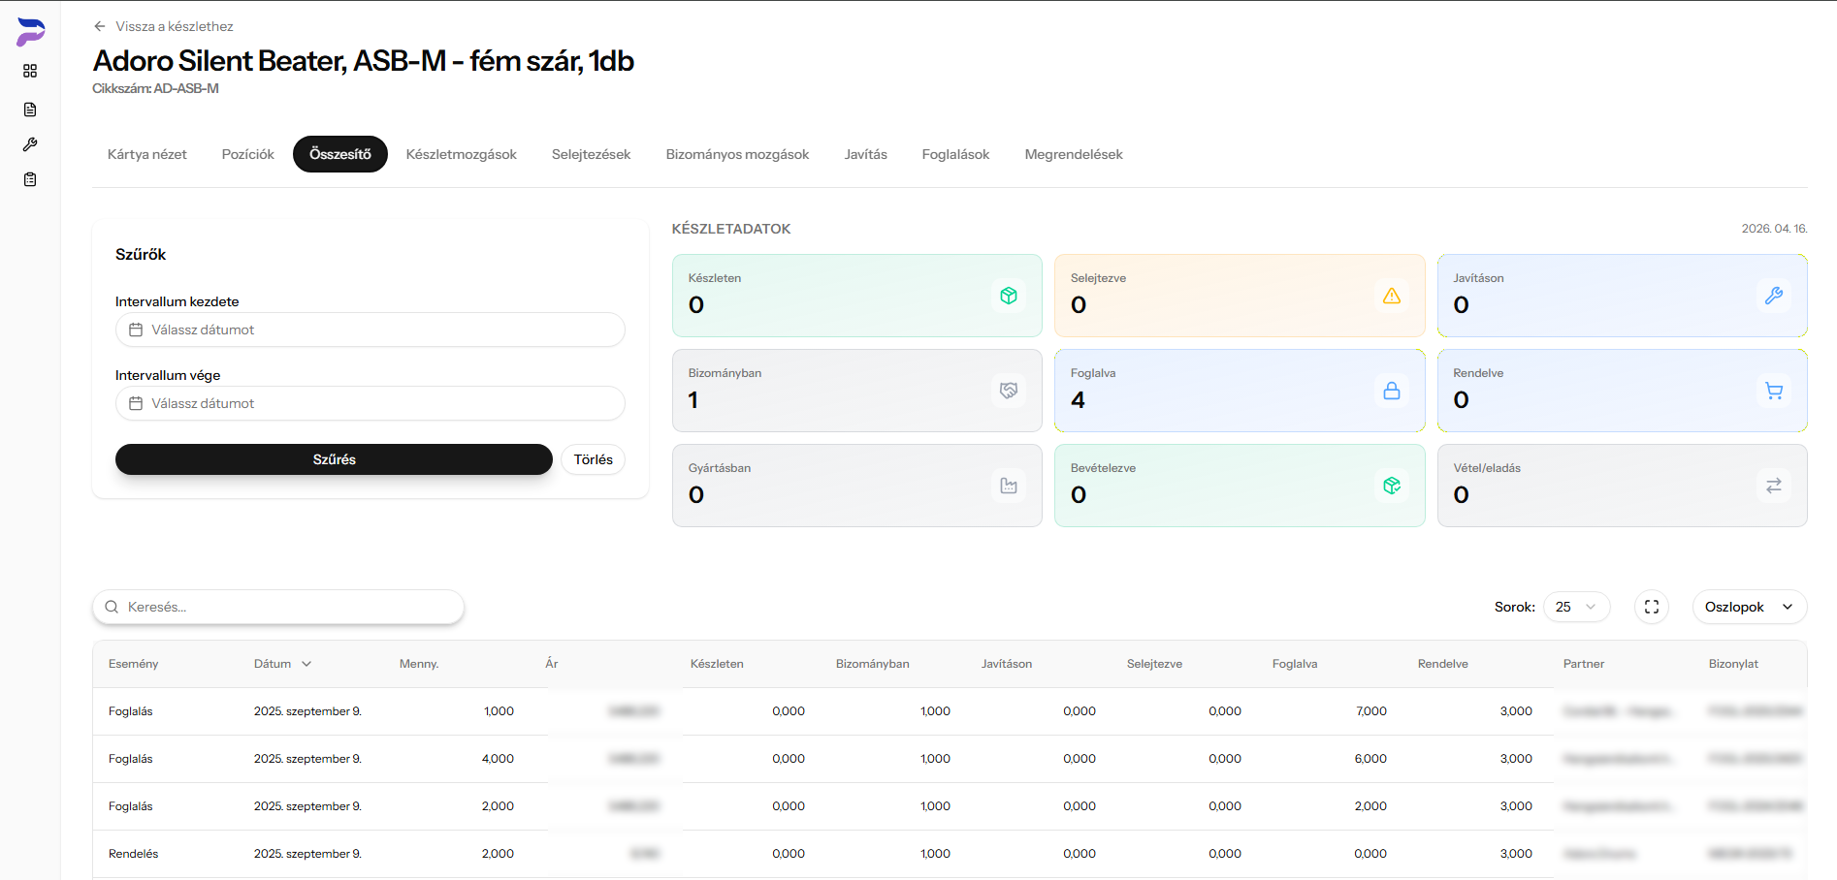Open the Sorok 25 rows dropdown

click(1576, 607)
